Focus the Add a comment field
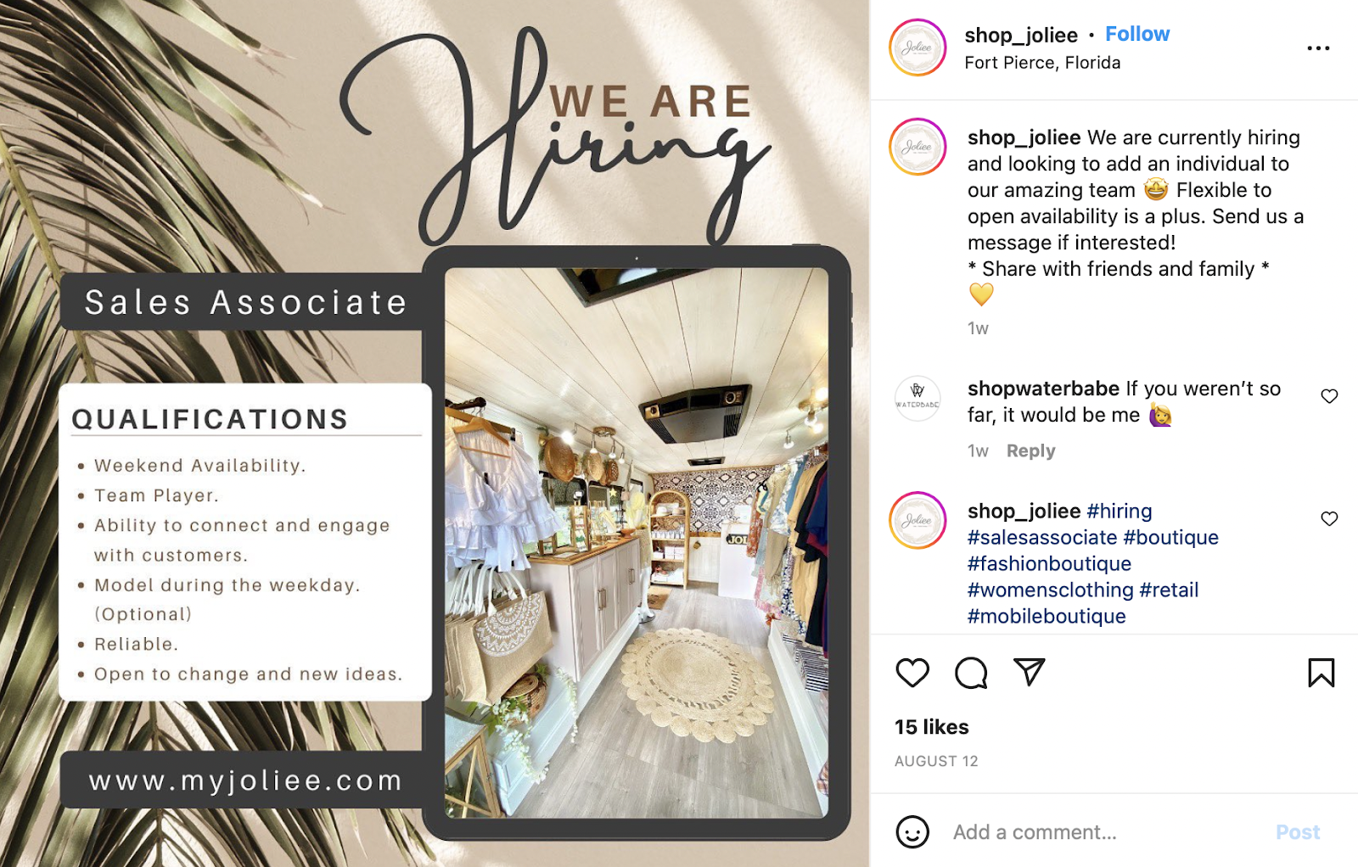 [x=1103, y=832]
